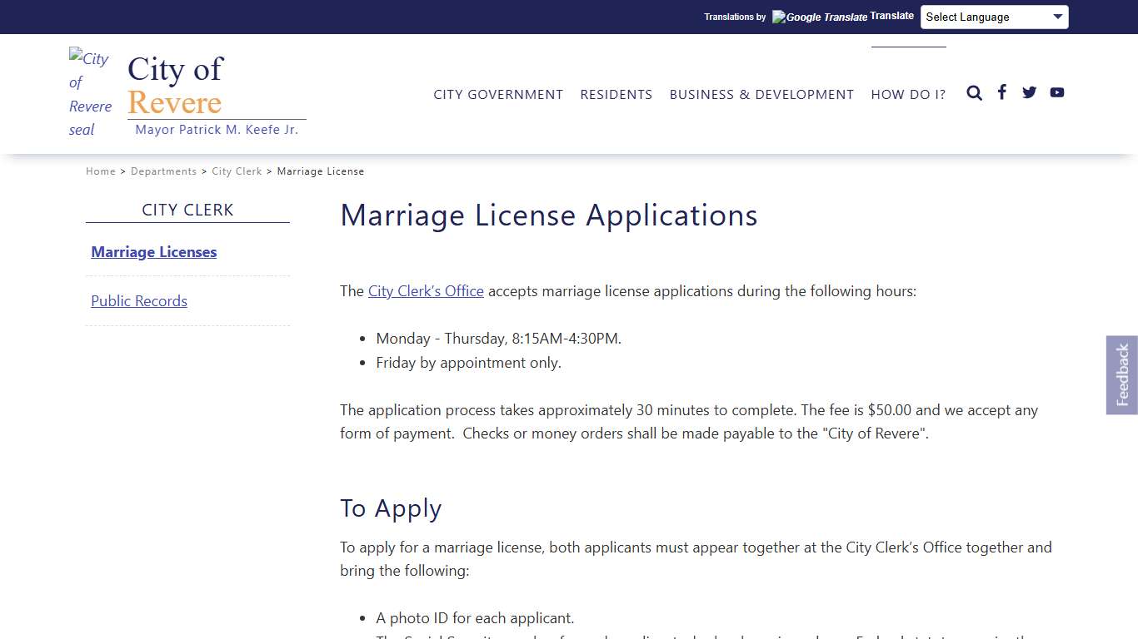Open the City Clerk's Office link
This screenshot has width=1138, height=639.
[426, 291]
